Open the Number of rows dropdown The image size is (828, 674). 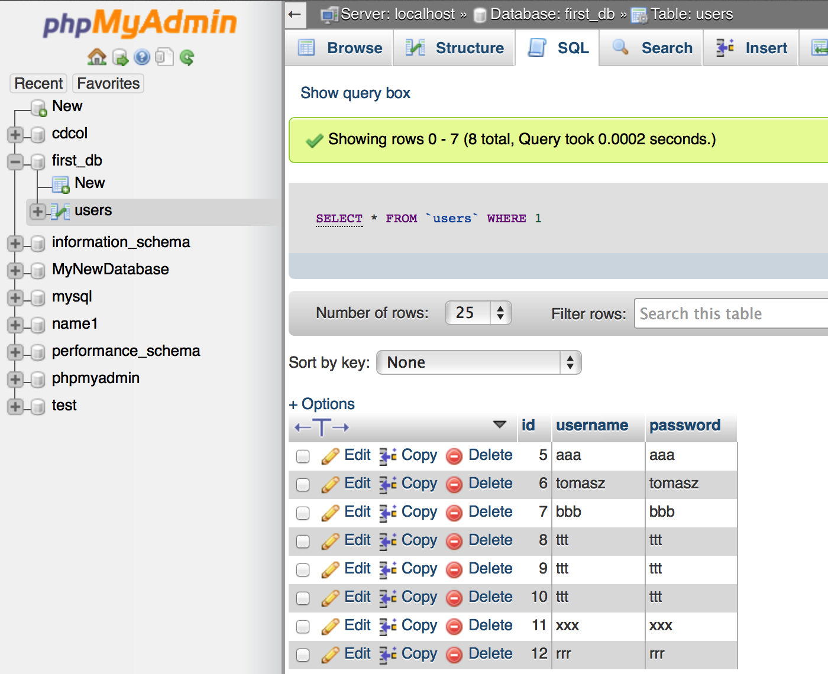pos(478,313)
